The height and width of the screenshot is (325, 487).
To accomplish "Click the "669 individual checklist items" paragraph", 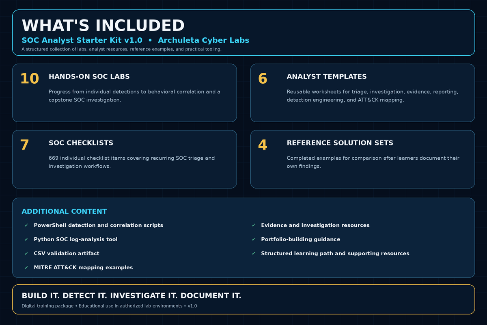I will pos(132,162).
